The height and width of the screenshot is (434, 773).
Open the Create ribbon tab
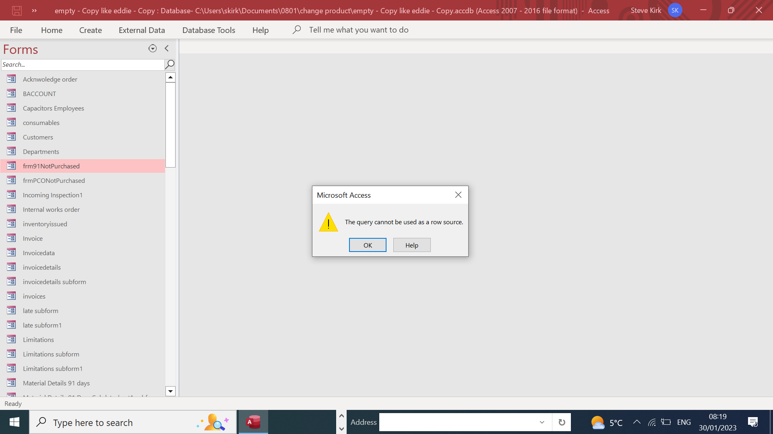pyautogui.click(x=91, y=30)
